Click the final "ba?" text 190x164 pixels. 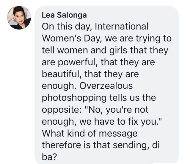tap(49, 157)
